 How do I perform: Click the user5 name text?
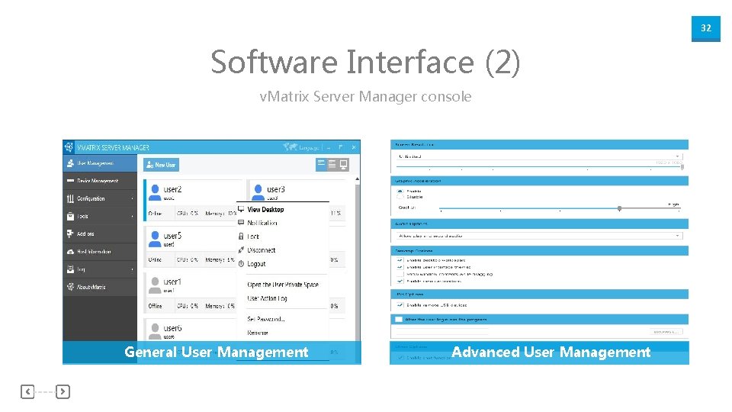point(173,236)
